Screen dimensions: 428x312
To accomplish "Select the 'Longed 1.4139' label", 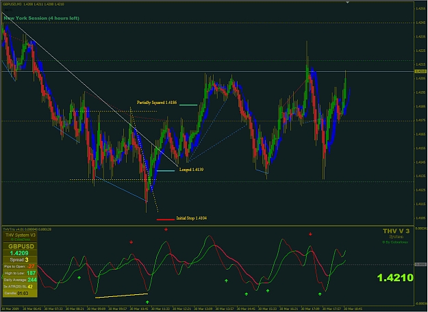I will pos(191,170).
